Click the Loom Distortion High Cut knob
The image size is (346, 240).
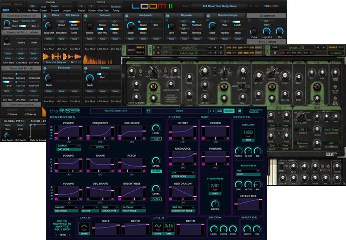click(x=267, y=32)
